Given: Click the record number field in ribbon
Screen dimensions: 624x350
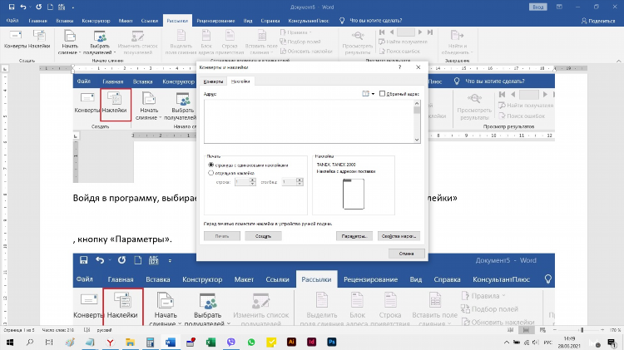Looking at the screenshot, I should (x=406, y=32).
